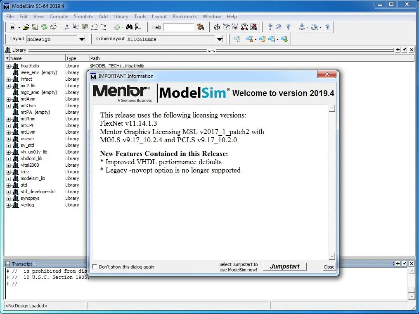Click the Save floppy disk icon
Viewport: 419px width, 314px height.
tap(35, 27)
